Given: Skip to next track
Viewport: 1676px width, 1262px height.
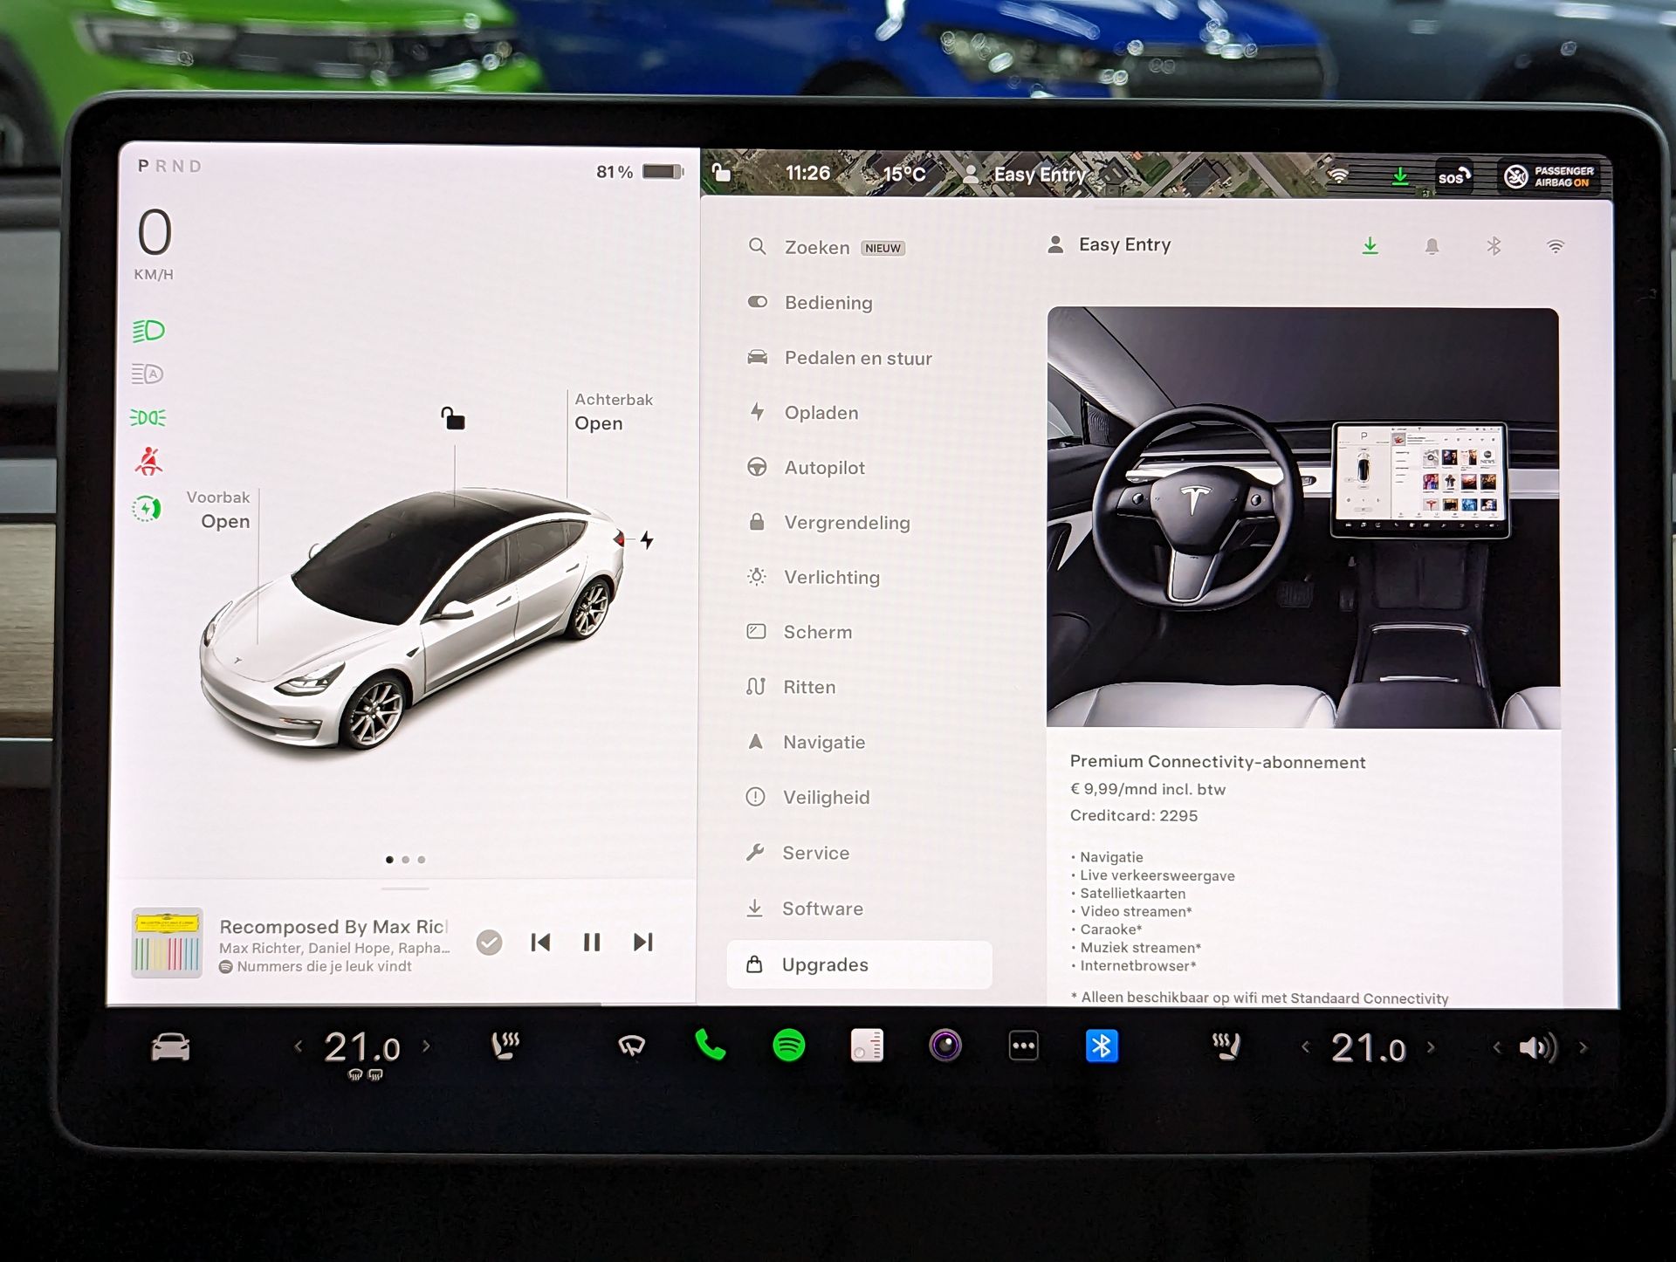Looking at the screenshot, I should pos(643,943).
